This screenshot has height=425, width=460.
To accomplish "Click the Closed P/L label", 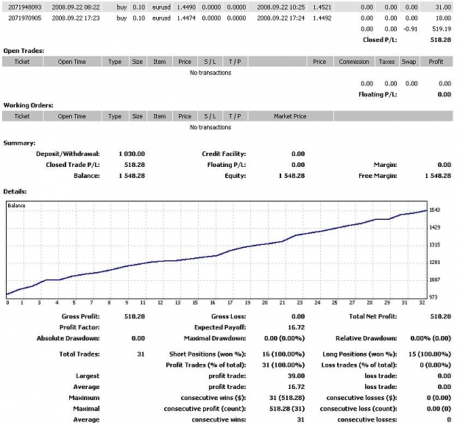I will pyautogui.click(x=380, y=40).
